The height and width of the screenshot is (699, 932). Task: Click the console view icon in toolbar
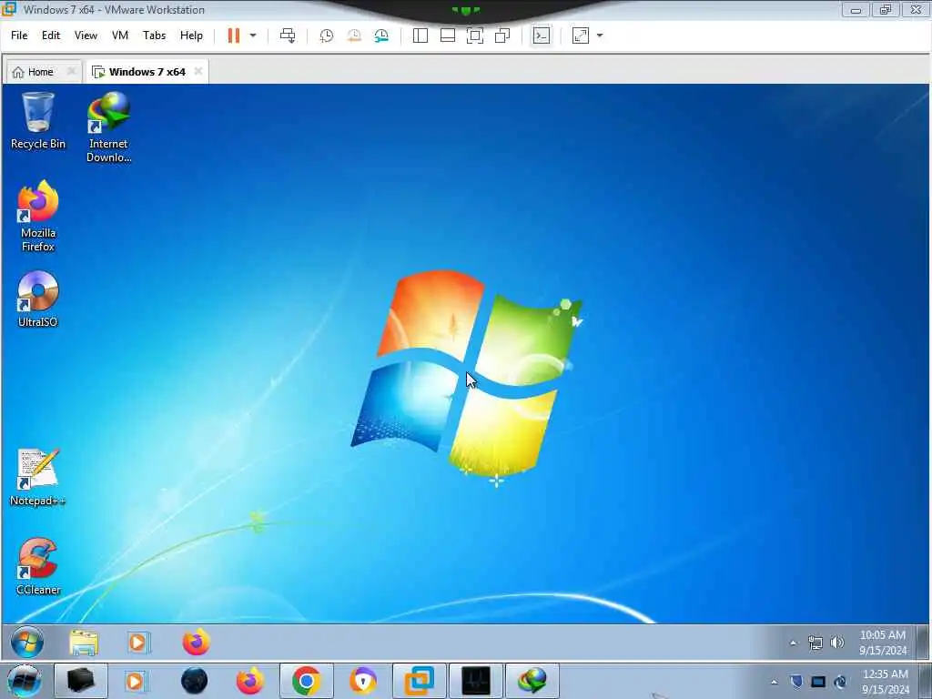pos(541,35)
